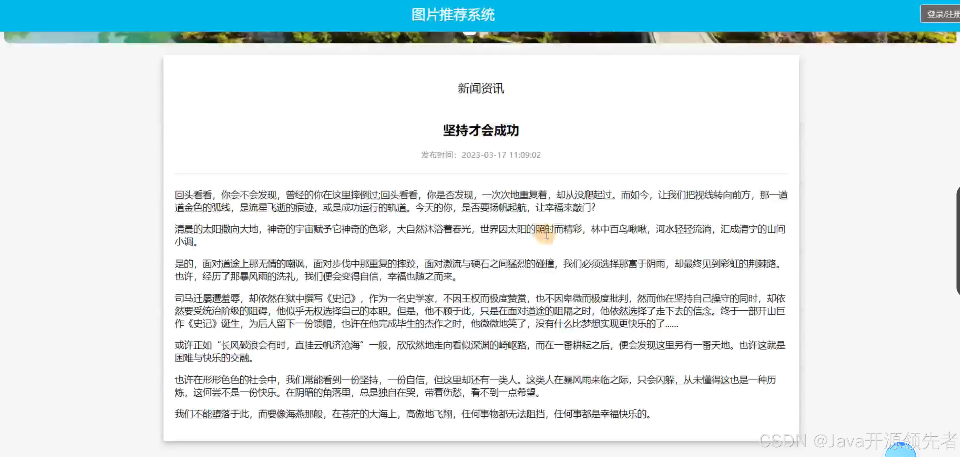
Task: Select the 新闻资讯 section heading
Action: coord(481,88)
